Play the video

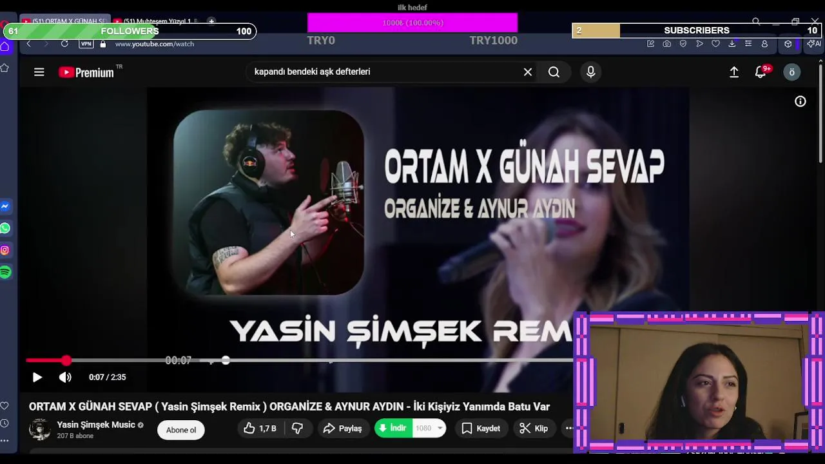pyautogui.click(x=37, y=378)
